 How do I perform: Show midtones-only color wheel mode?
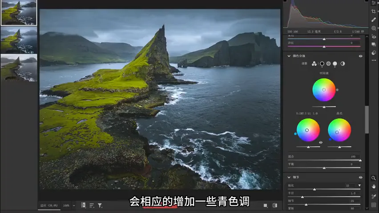click(x=328, y=64)
